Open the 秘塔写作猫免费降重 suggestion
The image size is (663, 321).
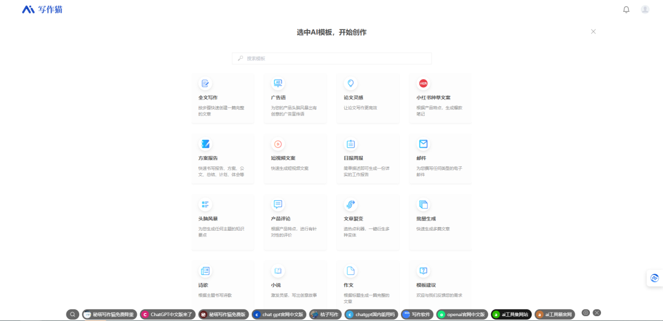pyautogui.click(x=110, y=314)
